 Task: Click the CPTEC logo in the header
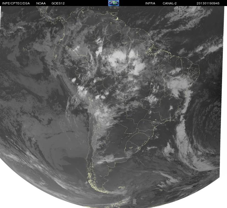(x=114, y=3)
